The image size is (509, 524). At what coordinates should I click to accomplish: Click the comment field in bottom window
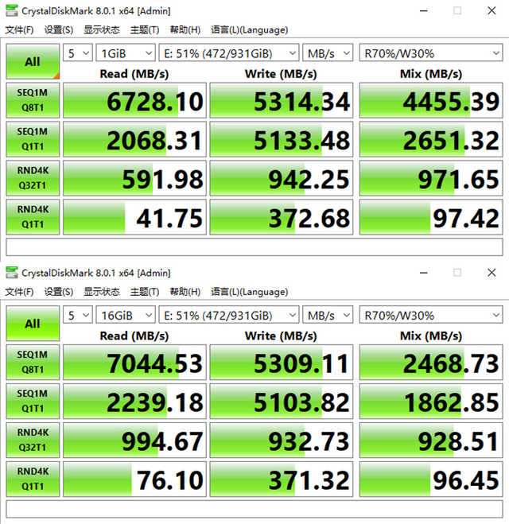pos(254,509)
